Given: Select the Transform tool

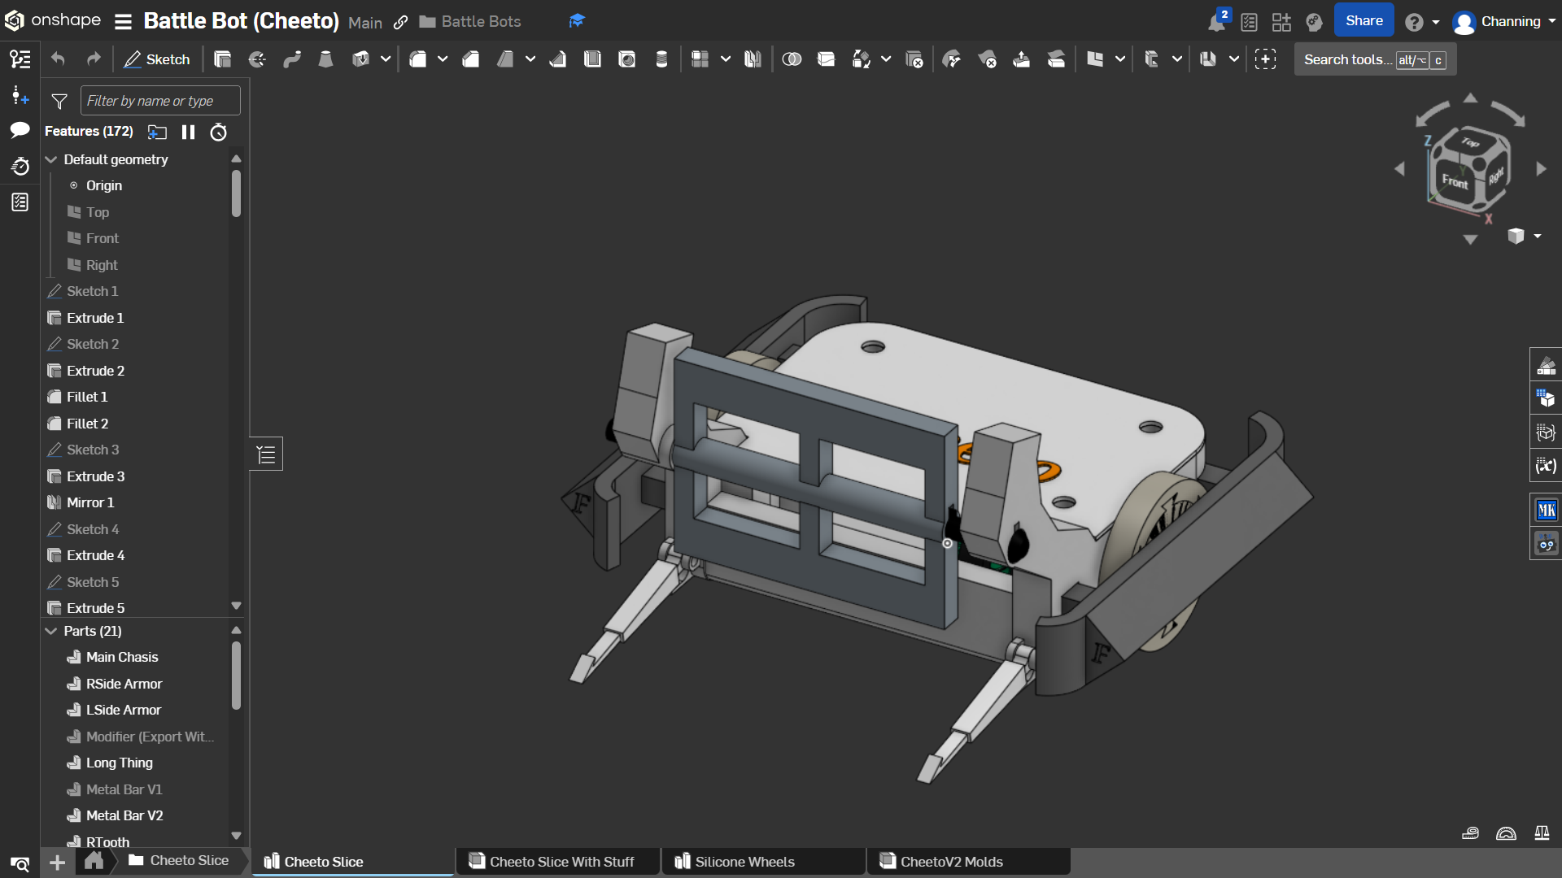Looking at the screenshot, I should click(x=861, y=59).
